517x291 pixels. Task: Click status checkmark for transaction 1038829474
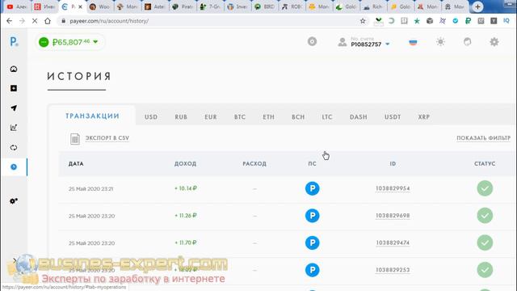(x=485, y=242)
